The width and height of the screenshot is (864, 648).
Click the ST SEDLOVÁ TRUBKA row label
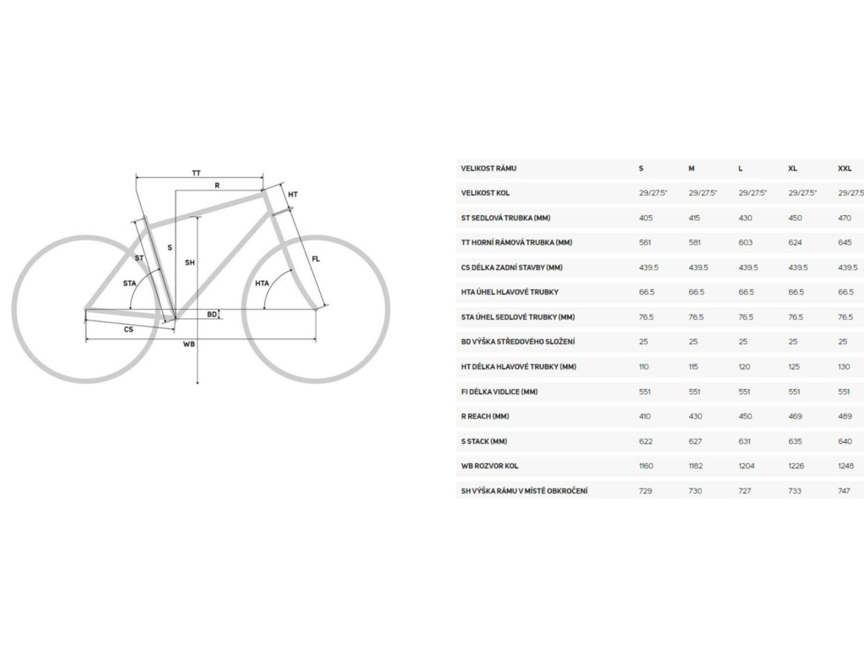[x=514, y=218]
